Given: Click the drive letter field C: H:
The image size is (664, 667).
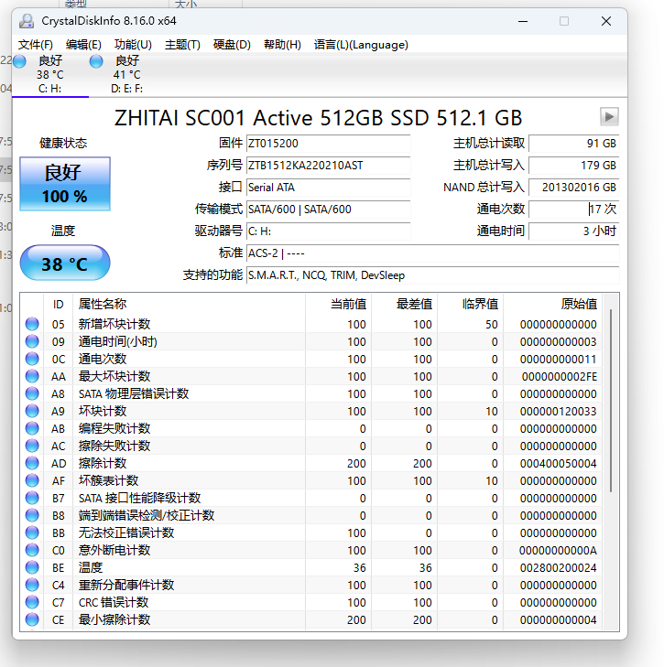Looking at the screenshot, I should 328,231.
